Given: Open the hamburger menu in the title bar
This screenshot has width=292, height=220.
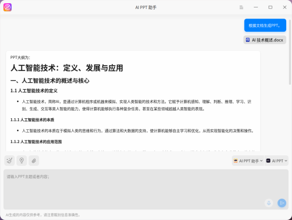Looking at the screenshot, I should tap(241, 7).
